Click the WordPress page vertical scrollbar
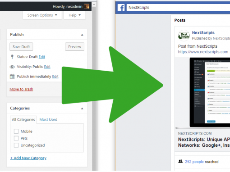Viewport: 230px width, 172px height. (x=94, y=86)
